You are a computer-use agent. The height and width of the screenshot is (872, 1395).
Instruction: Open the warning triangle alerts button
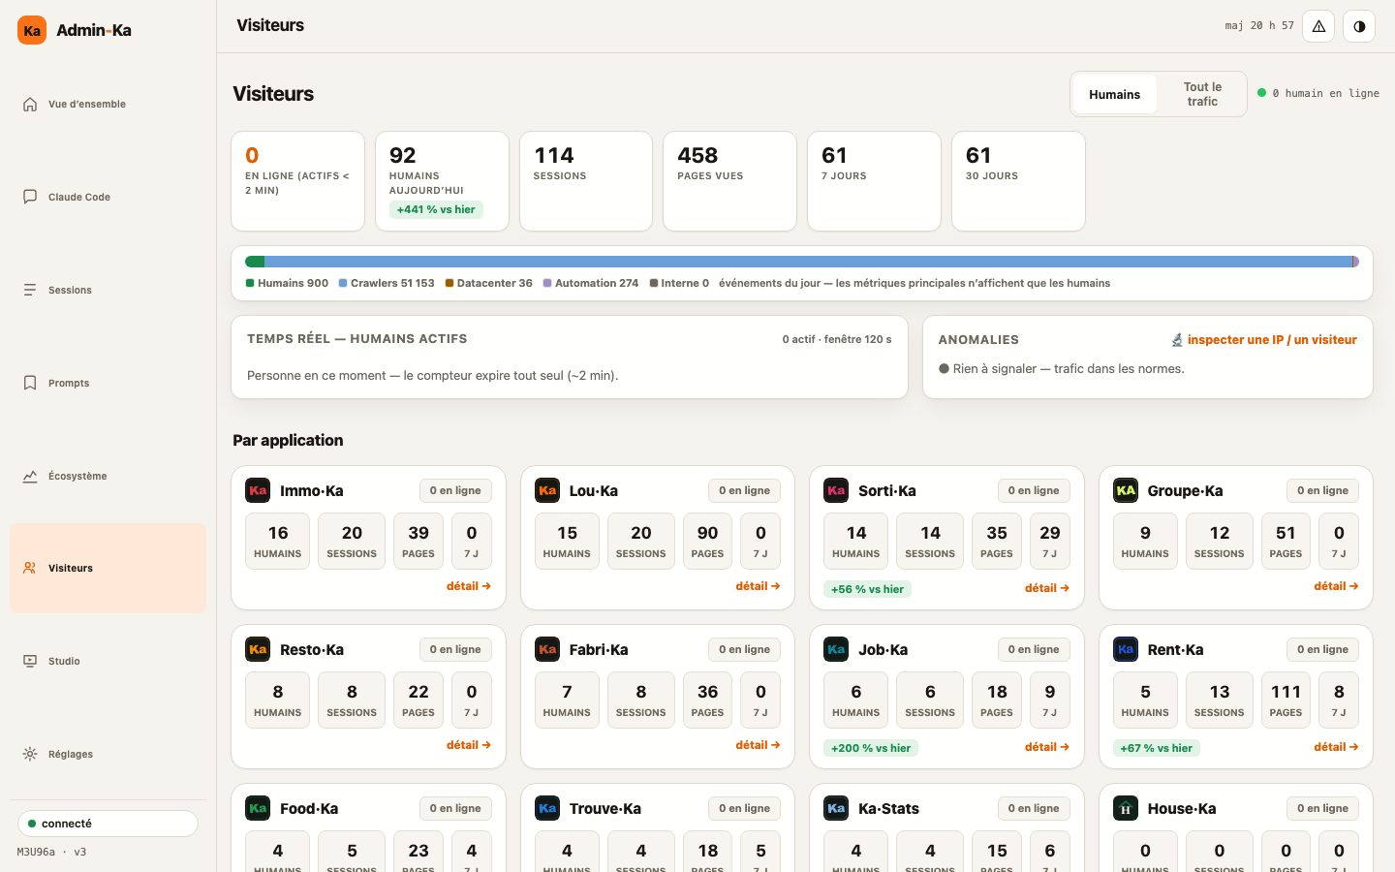tap(1318, 26)
